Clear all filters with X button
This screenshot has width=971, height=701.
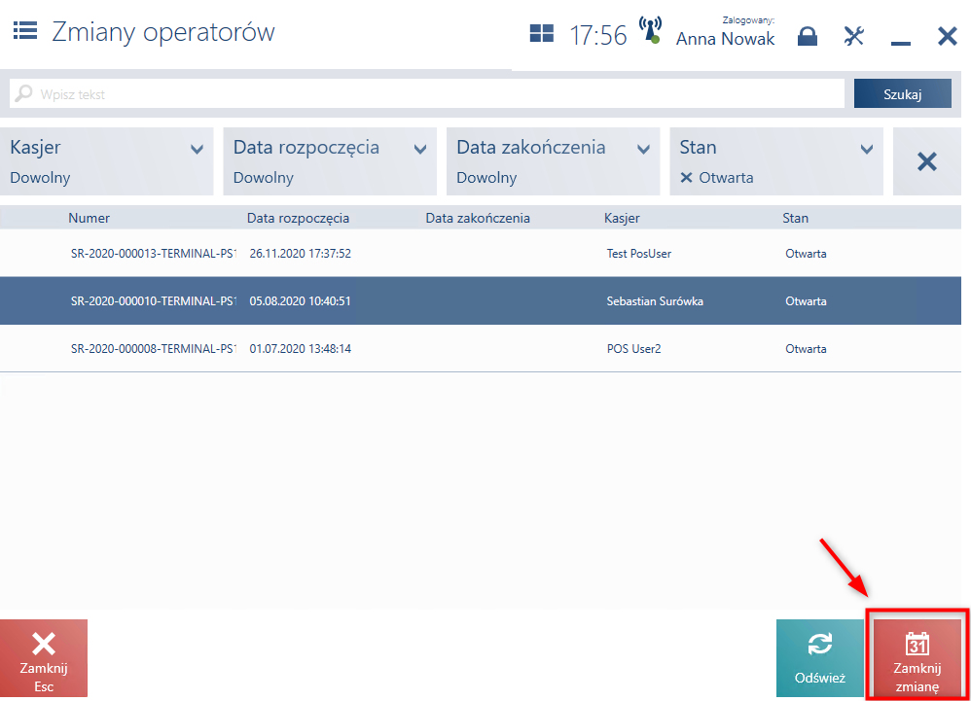coord(927,161)
